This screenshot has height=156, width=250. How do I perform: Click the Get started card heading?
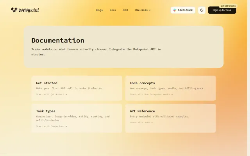click(x=46, y=83)
